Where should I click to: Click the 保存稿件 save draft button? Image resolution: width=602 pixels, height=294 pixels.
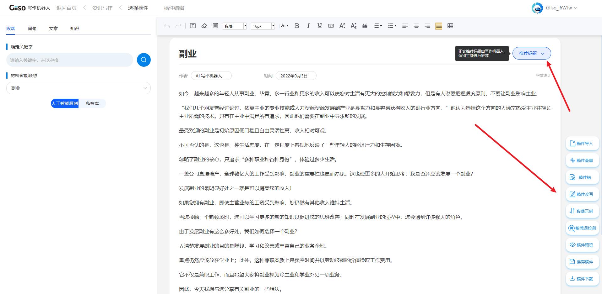(x=582, y=262)
